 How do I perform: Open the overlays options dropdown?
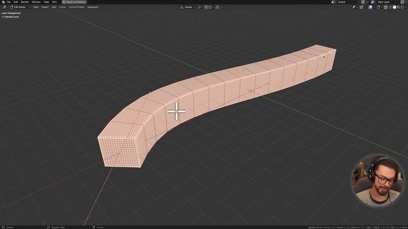tap(374, 7)
